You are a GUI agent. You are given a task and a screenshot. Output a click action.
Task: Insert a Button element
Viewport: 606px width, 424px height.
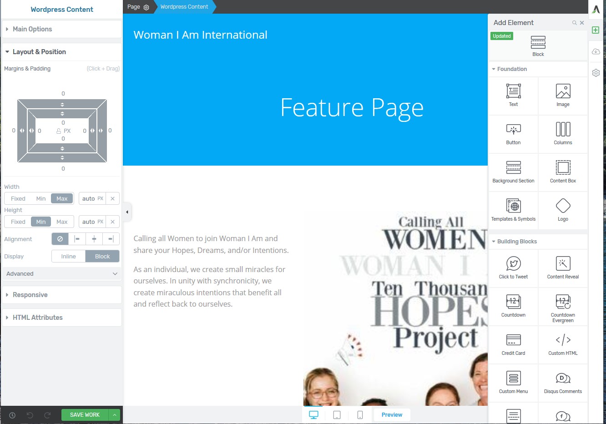coord(513,134)
